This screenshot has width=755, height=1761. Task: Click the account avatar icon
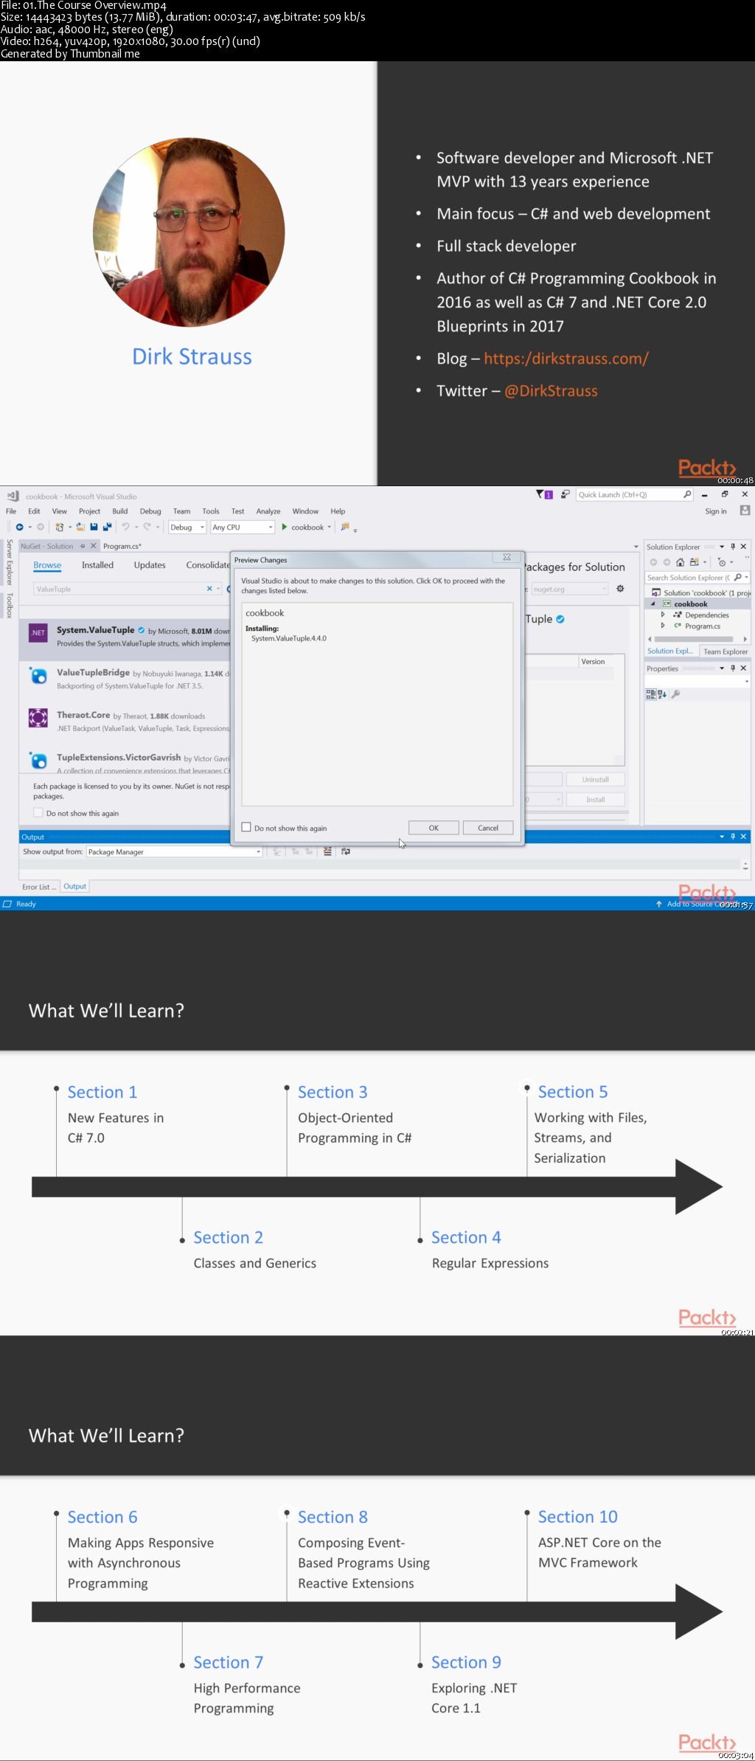[745, 511]
